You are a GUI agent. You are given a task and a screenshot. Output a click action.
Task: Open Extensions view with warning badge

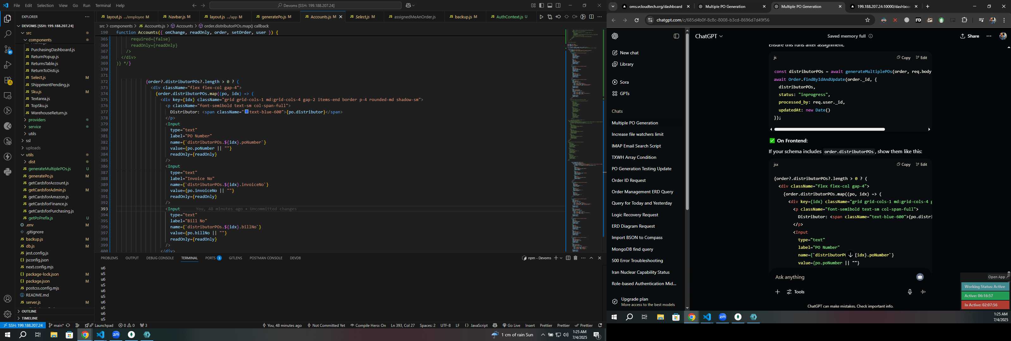[8, 81]
